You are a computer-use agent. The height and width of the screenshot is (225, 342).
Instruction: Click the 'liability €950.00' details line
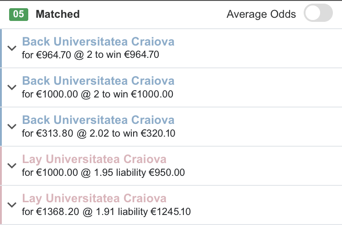[103, 173]
